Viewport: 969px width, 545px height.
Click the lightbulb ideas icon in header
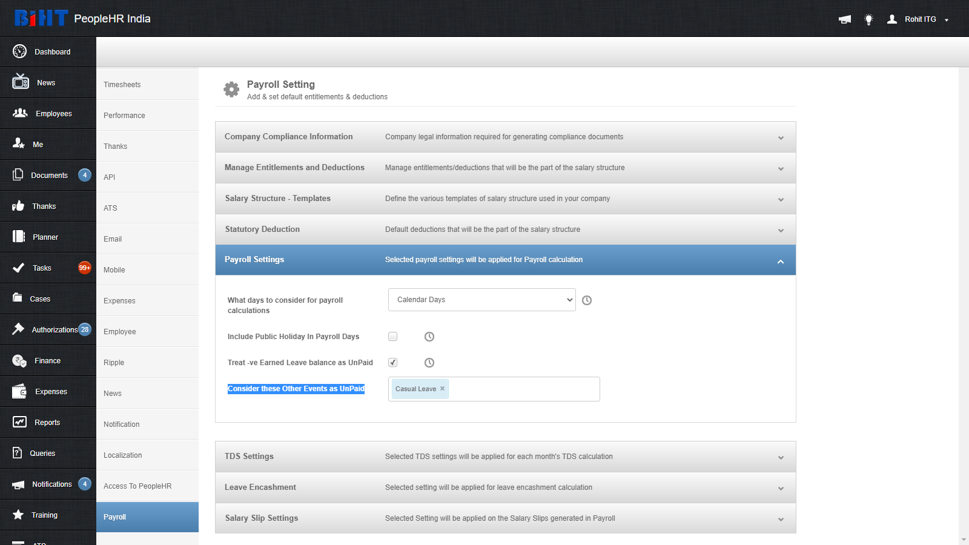868,19
